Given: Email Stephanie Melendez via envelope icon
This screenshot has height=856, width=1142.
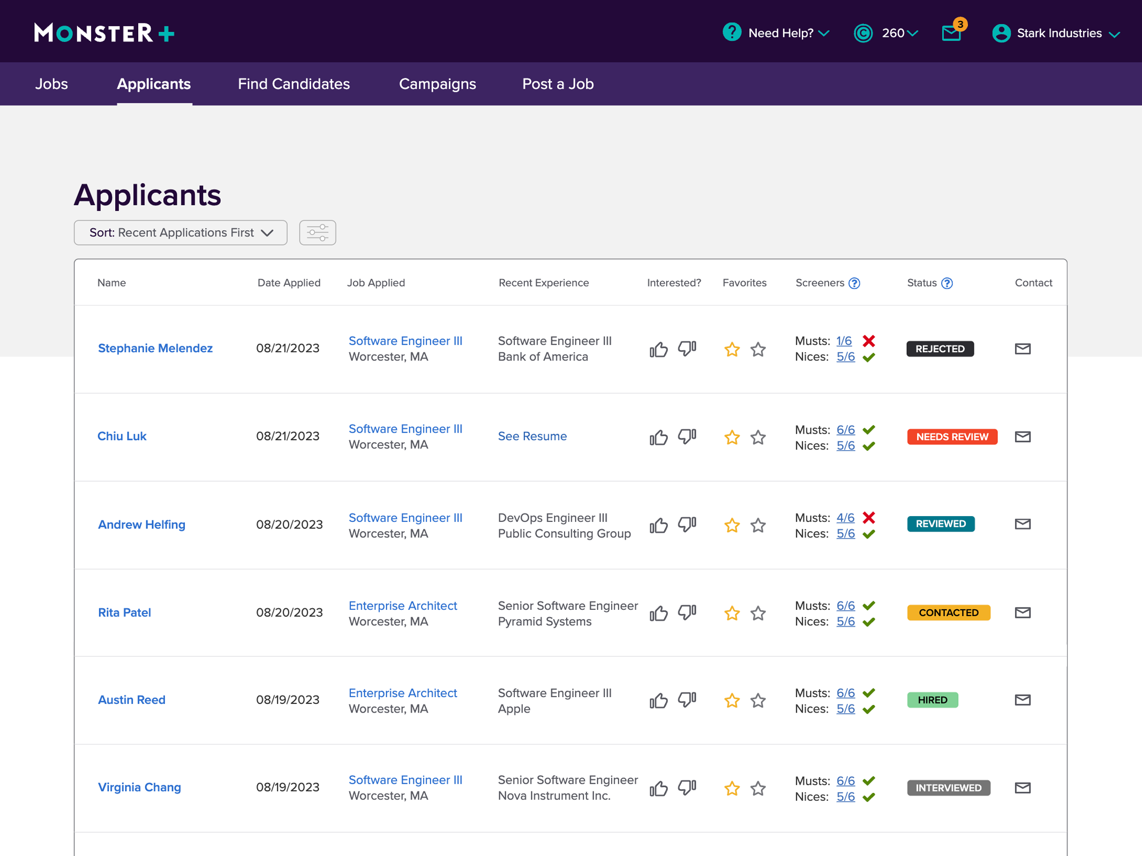Looking at the screenshot, I should click(1023, 349).
